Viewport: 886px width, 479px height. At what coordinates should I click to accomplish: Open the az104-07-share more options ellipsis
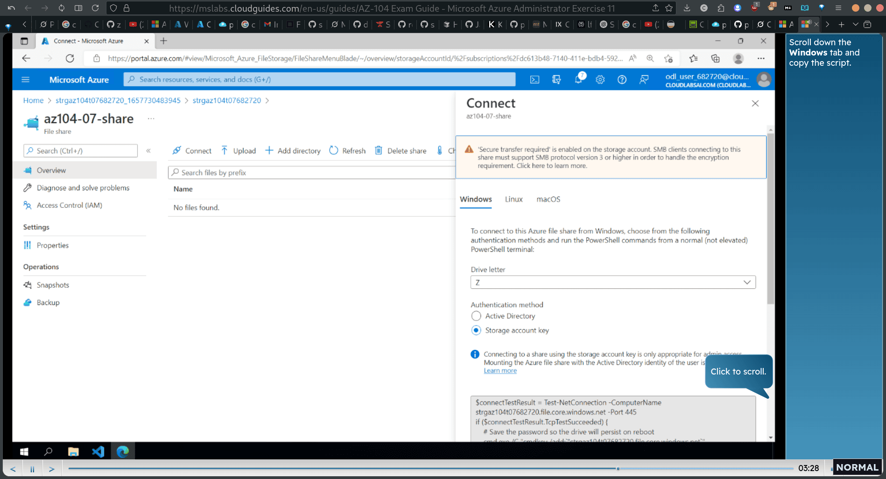tap(151, 118)
